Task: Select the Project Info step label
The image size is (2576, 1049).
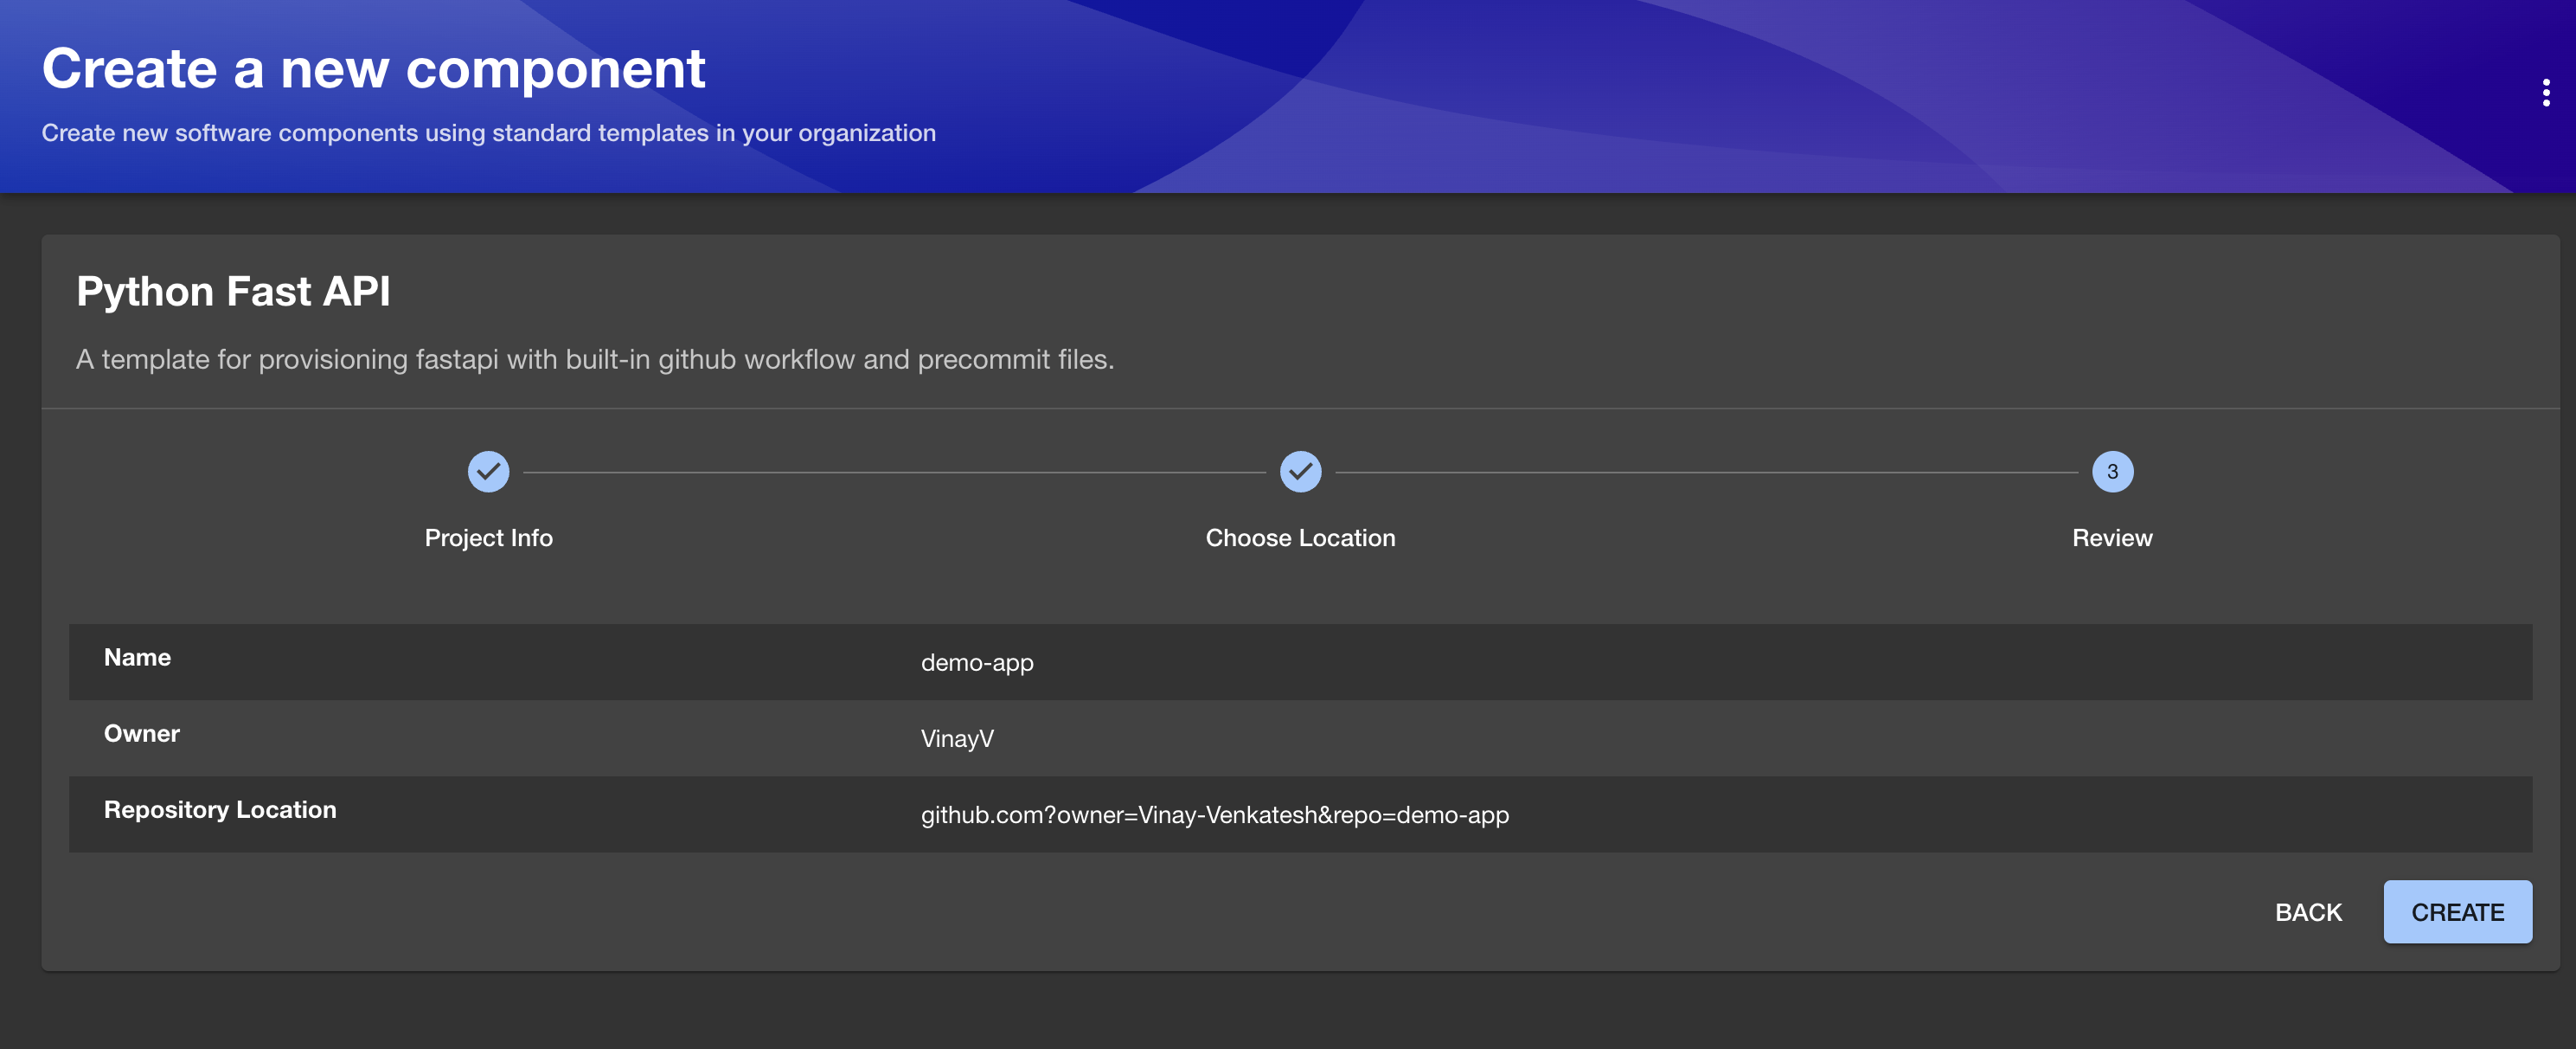Action: pyautogui.click(x=488, y=537)
